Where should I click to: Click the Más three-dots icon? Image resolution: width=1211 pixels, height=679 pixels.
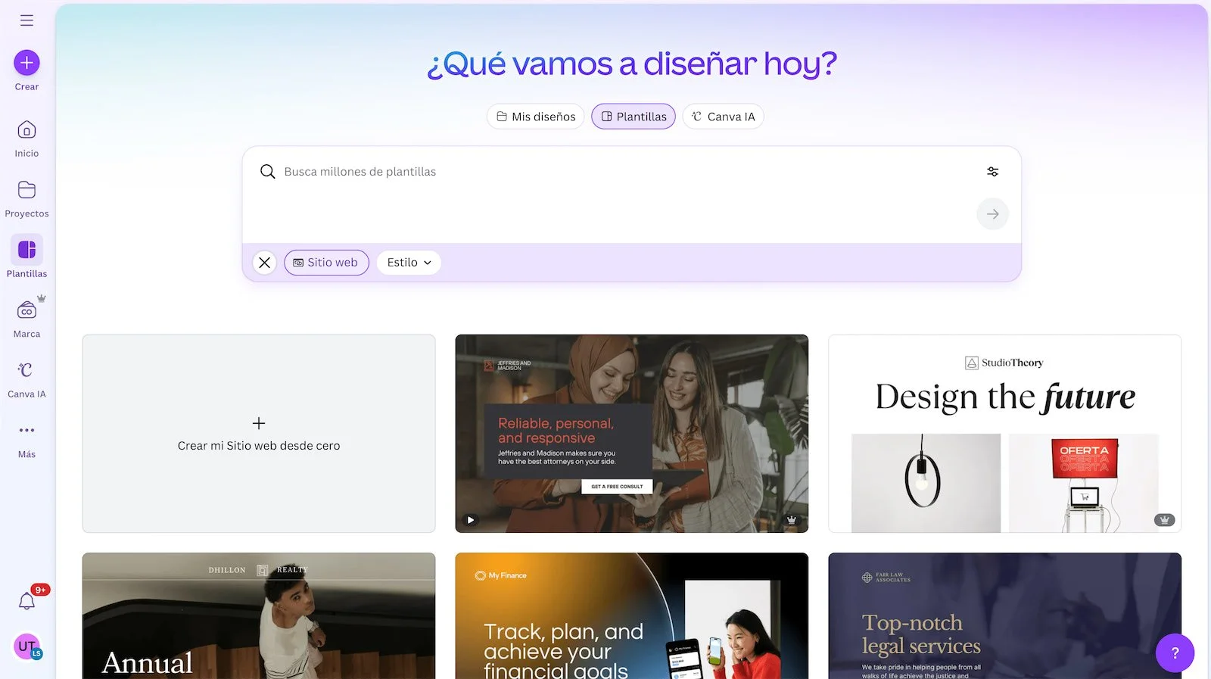tap(26, 430)
